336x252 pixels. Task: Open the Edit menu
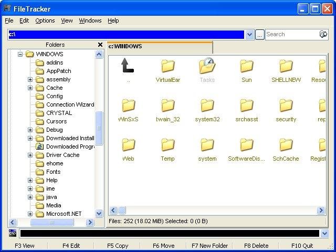click(x=24, y=20)
